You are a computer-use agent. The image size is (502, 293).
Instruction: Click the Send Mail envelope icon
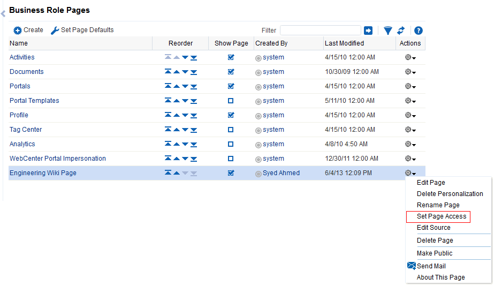(412, 266)
